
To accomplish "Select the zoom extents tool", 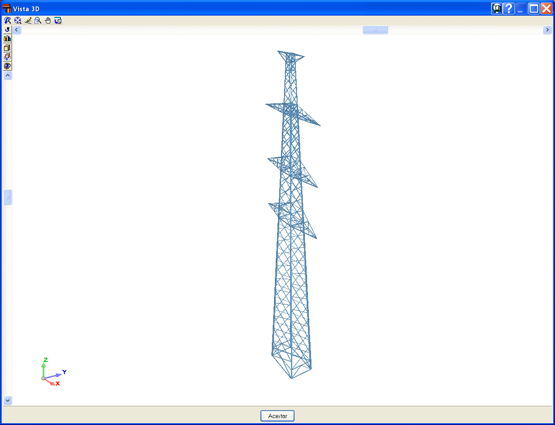I will pos(18,20).
